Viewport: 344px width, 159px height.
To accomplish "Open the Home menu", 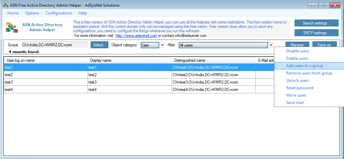I will [13, 13].
